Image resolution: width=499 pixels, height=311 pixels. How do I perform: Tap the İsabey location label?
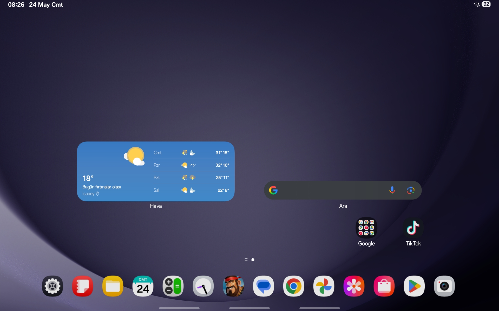coord(91,194)
